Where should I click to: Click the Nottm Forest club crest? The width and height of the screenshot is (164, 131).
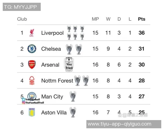[32, 81]
